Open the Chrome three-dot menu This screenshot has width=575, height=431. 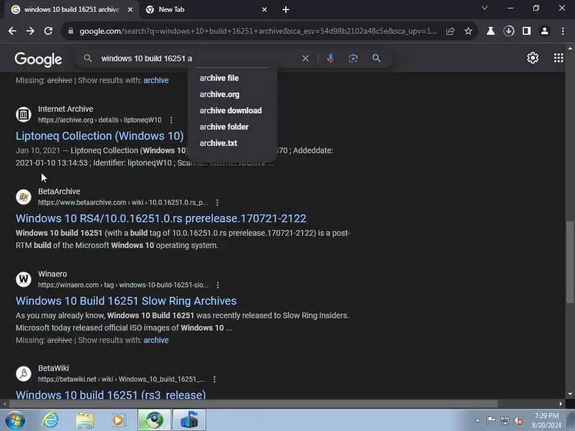pyautogui.click(x=563, y=31)
